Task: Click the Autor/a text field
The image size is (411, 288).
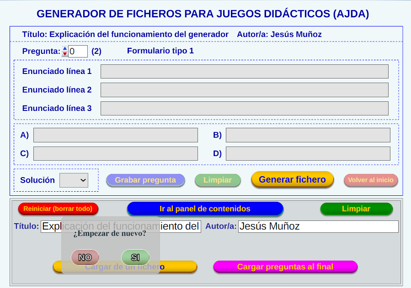Action: (318, 226)
